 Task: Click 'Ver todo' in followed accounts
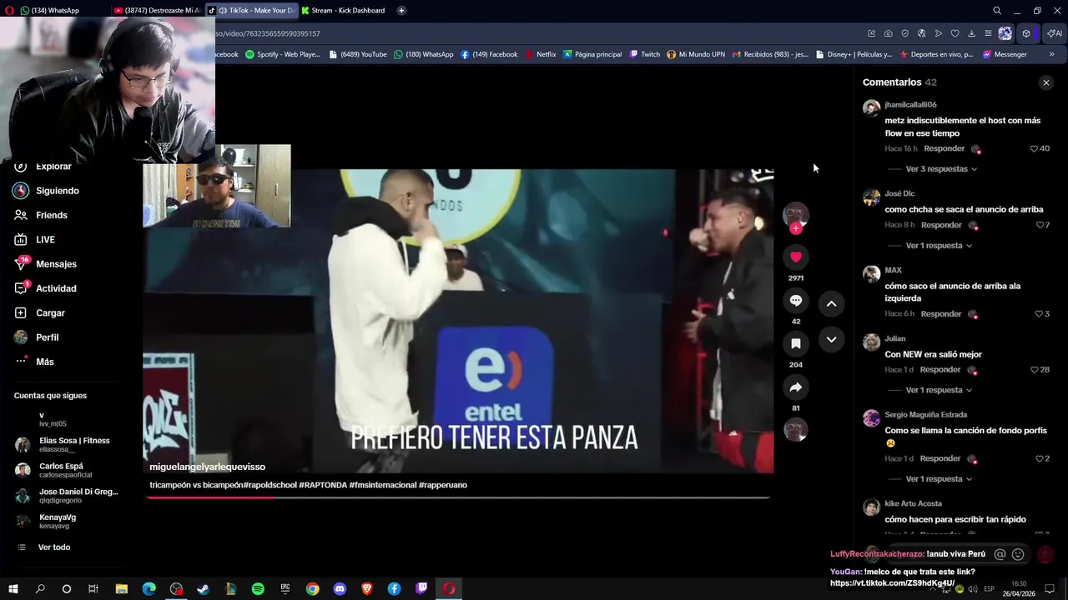pos(53,547)
